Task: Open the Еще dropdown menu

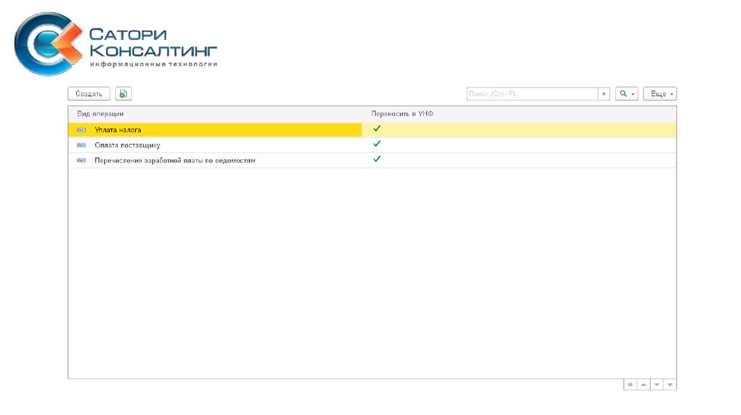Action: [x=660, y=94]
